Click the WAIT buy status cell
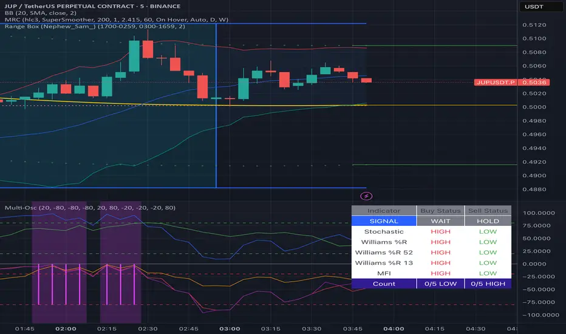The image size is (566, 334). [x=440, y=221]
